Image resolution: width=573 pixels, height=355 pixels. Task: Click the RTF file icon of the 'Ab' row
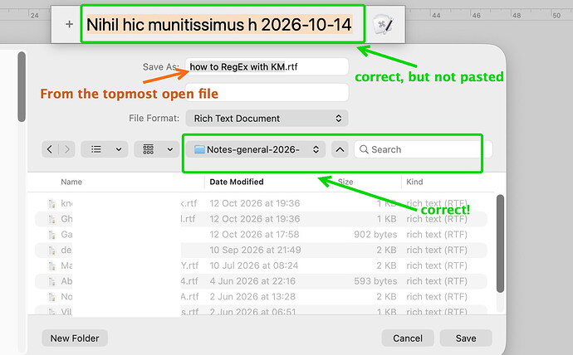coord(51,282)
